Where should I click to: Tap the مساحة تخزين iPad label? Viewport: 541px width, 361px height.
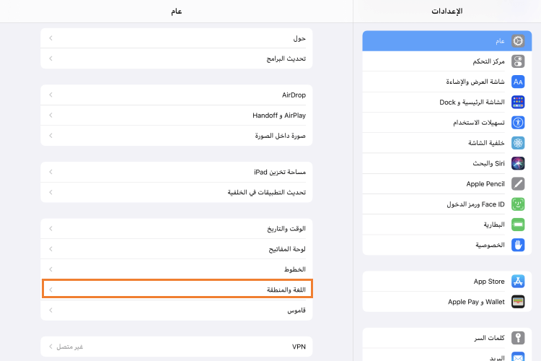280,172
